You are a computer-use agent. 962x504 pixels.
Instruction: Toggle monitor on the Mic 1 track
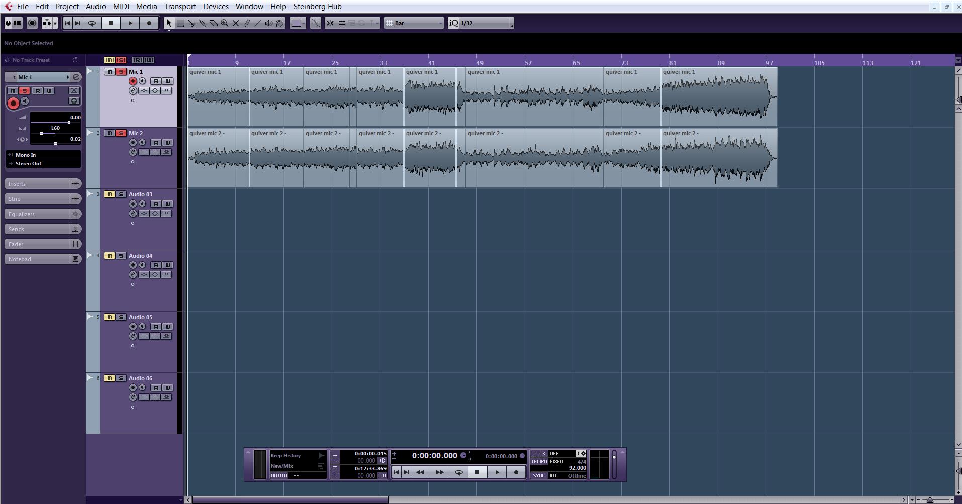tap(143, 81)
